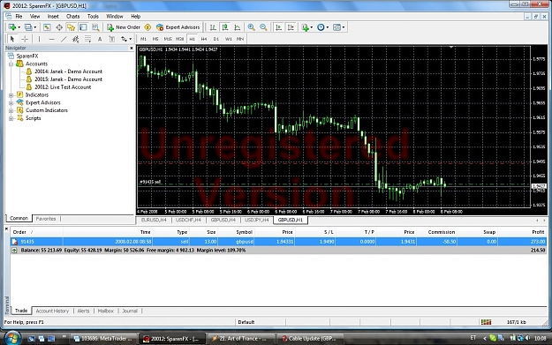Screen dimensions: 552x345
Task: Switch to bar chart display icon
Action: point(213,27)
